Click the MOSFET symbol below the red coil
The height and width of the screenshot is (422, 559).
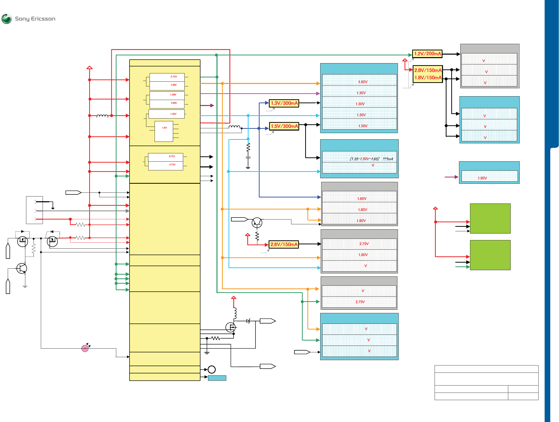231,327
